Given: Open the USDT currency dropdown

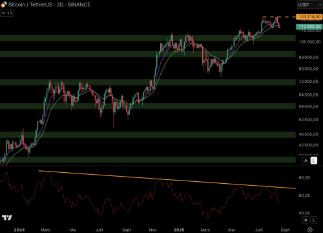Looking at the screenshot, I should point(309,5).
